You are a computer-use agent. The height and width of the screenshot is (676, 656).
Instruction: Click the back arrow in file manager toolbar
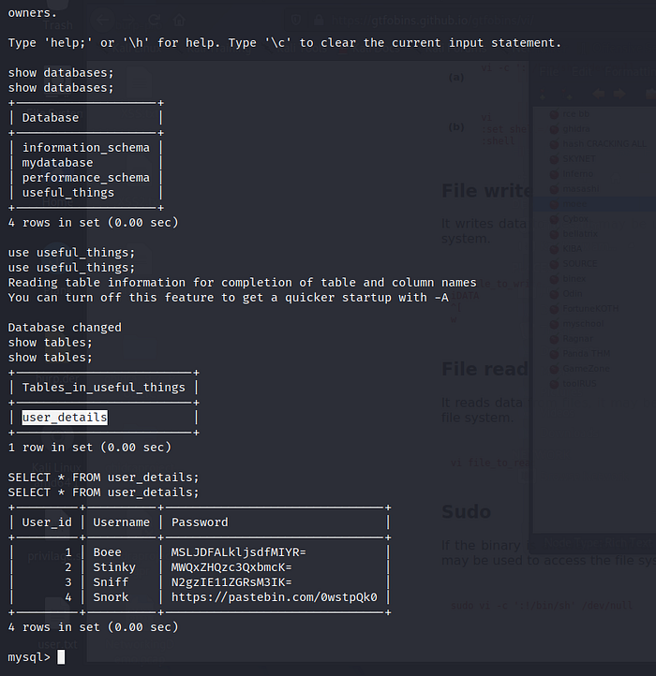[x=598, y=94]
